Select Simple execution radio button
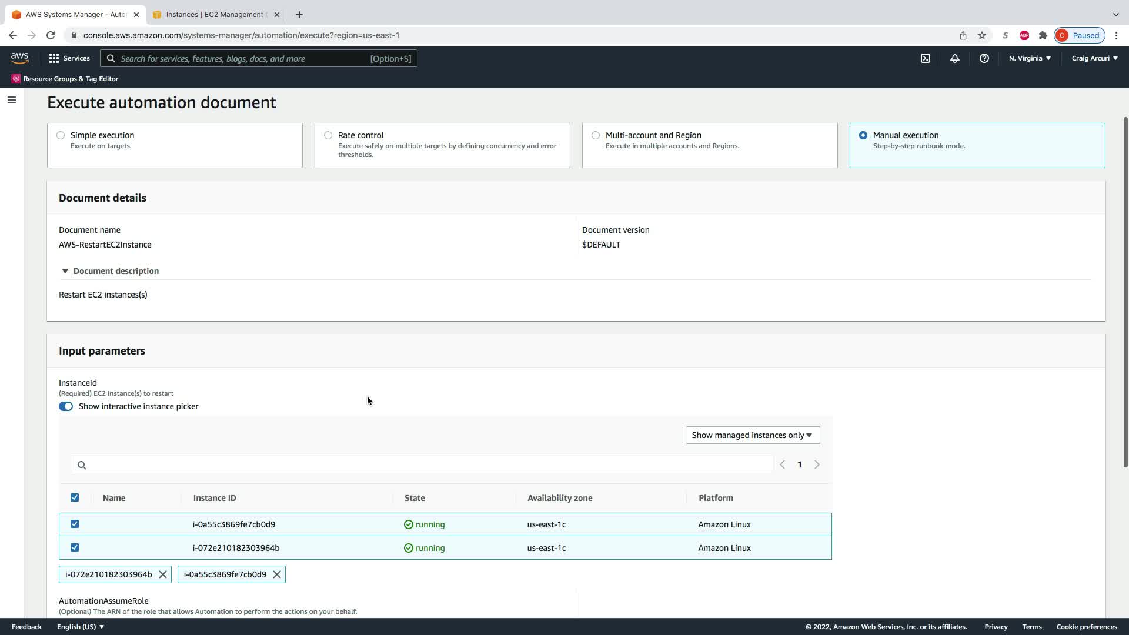The image size is (1129, 635). (x=61, y=135)
